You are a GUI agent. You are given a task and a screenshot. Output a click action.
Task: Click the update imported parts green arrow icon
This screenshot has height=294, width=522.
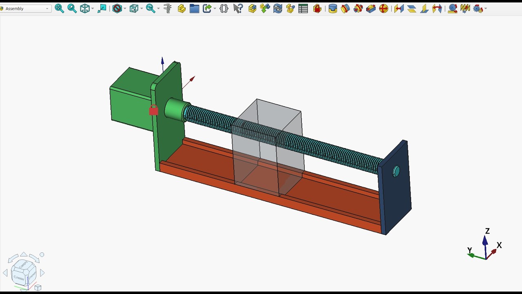point(265,9)
